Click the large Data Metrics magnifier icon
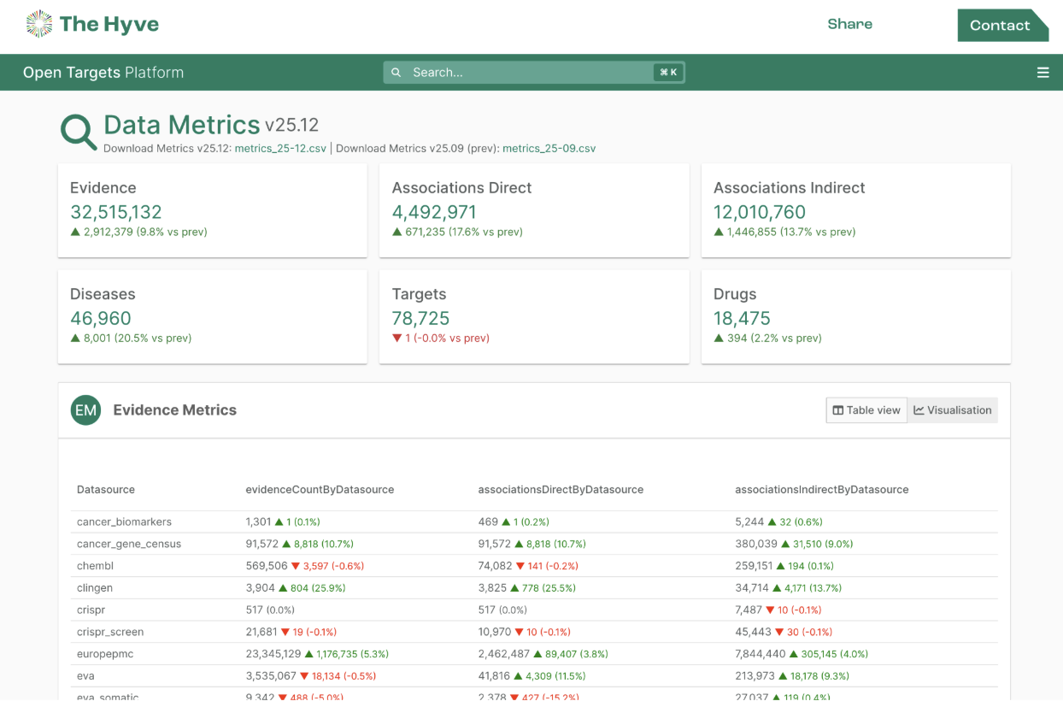The height and width of the screenshot is (713, 1063). click(x=79, y=133)
